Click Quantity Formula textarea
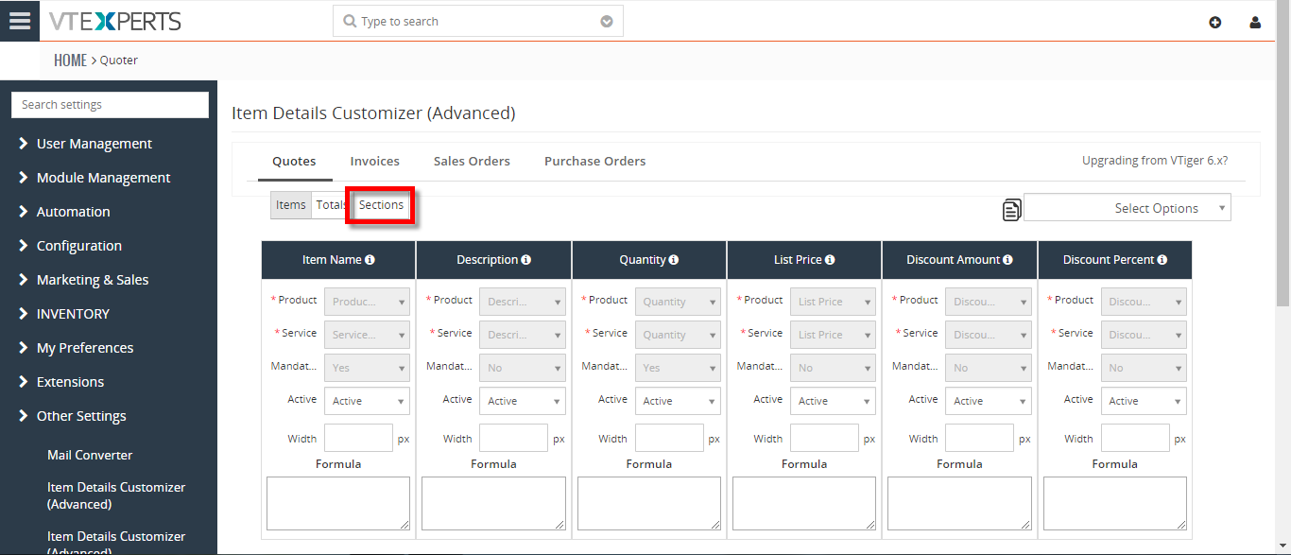The height and width of the screenshot is (555, 1291). pos(649,503)
